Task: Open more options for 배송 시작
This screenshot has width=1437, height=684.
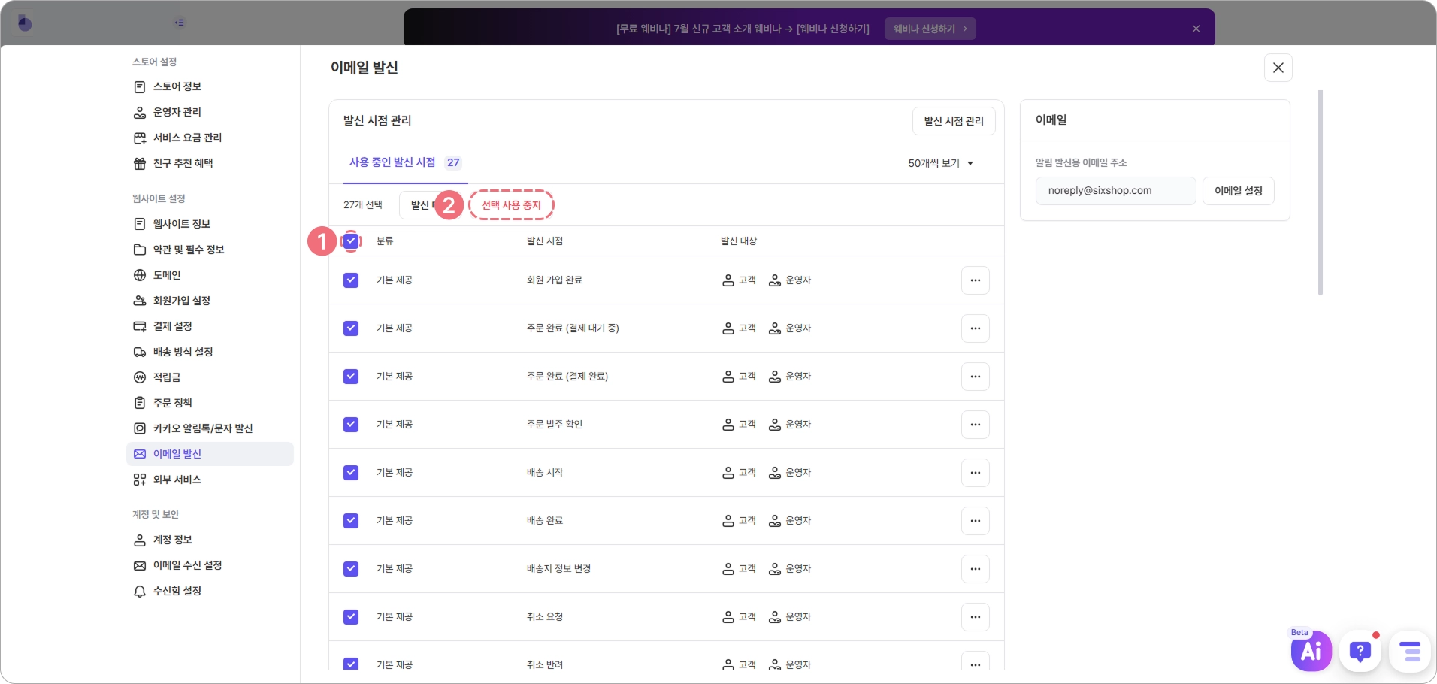Action: pyautogui.click(x=975, y=473)
